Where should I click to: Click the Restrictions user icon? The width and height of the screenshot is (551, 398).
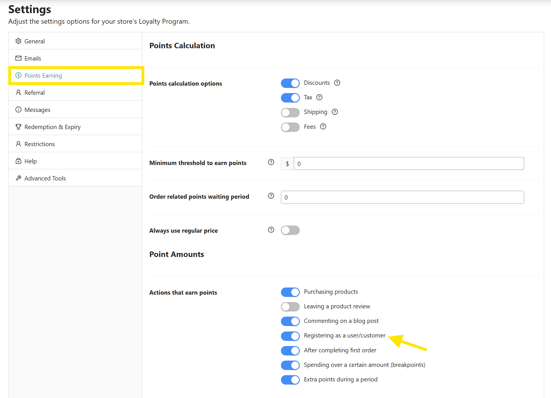click(x=18, y=144)
